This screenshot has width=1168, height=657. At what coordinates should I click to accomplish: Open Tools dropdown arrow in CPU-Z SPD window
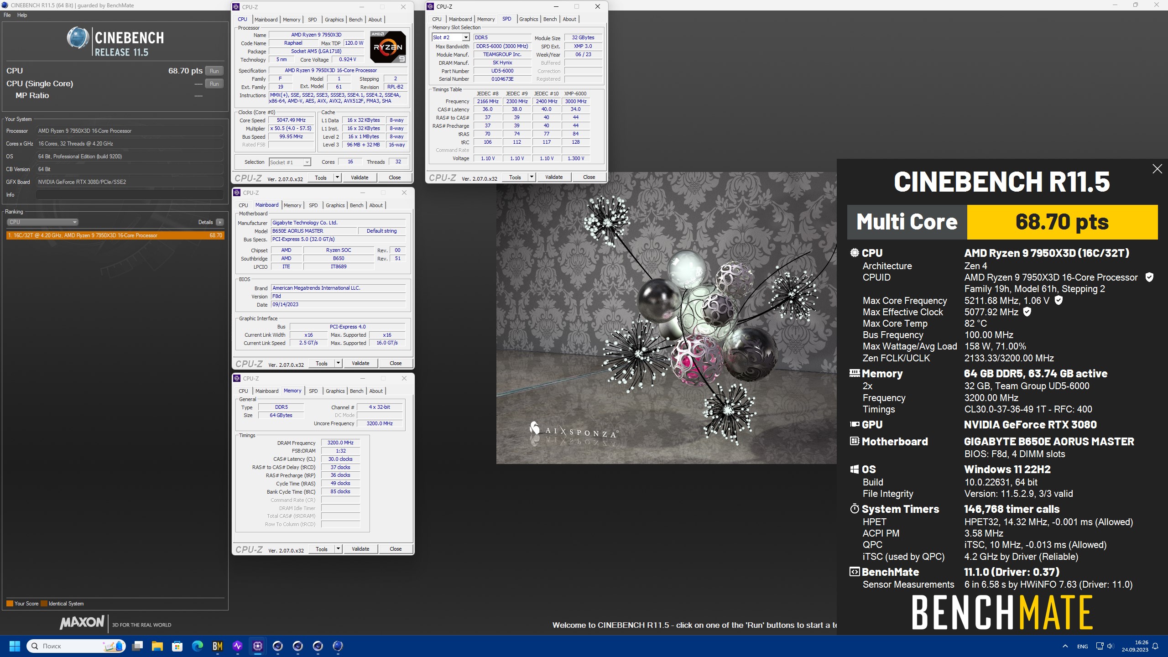coord(532,177)
